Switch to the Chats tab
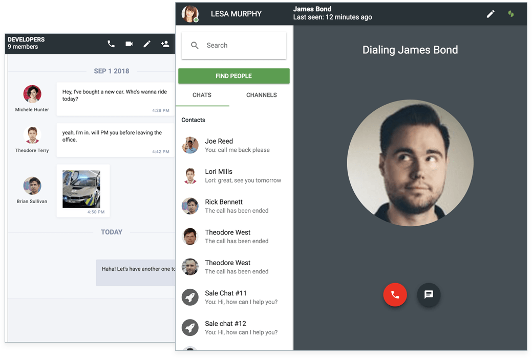Viewport: 532px width, 358px height. [x=202, y=95]
